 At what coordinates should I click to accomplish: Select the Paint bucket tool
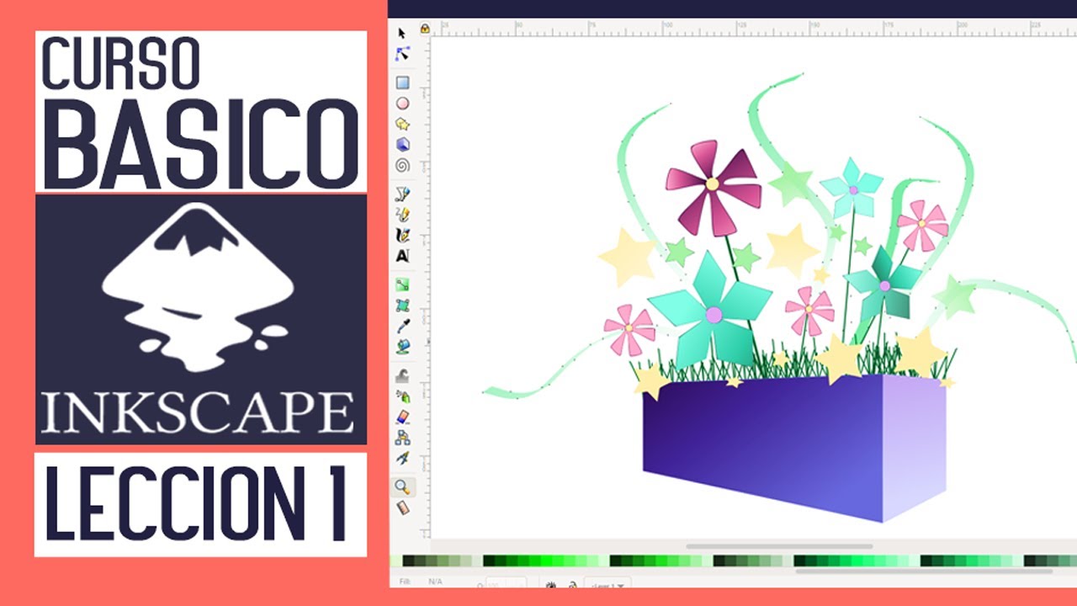402,346
